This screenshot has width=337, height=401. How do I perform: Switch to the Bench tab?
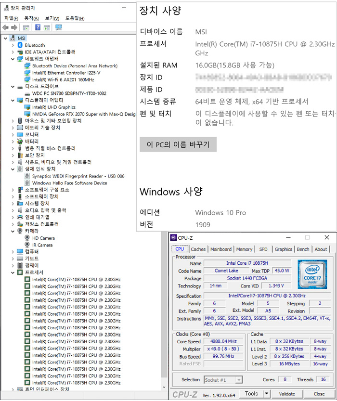[303, 249]
